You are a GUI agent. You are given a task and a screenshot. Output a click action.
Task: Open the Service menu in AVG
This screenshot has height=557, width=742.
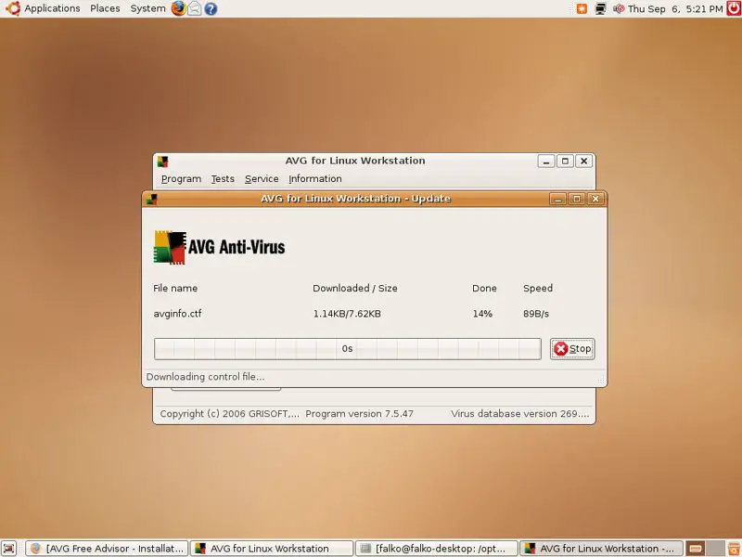coord(262,179)
